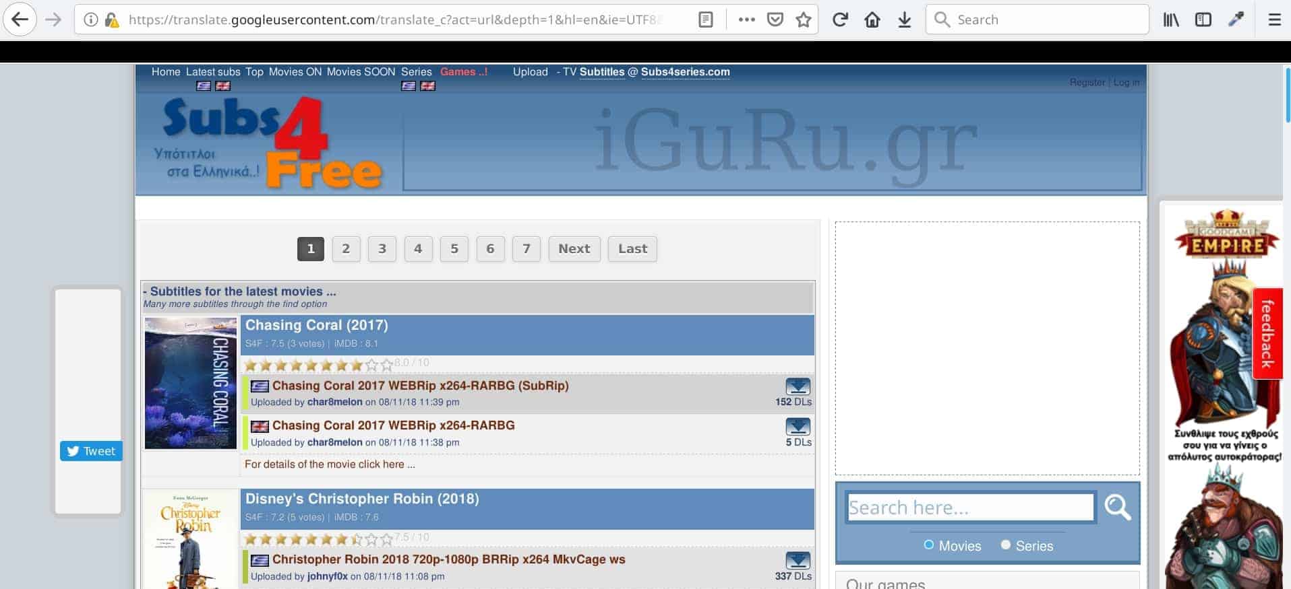Click the Log in link
The height and width of the screenshot is (589, 1291).
point(1127,82)
